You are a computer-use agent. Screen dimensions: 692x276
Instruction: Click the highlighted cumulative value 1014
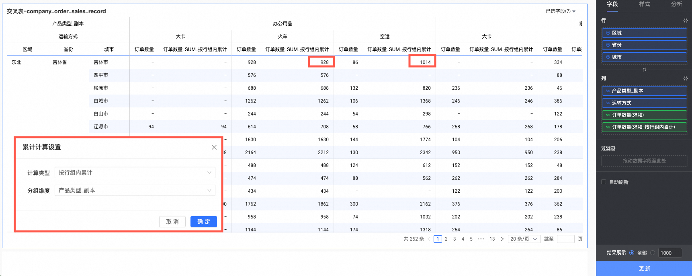425,62
